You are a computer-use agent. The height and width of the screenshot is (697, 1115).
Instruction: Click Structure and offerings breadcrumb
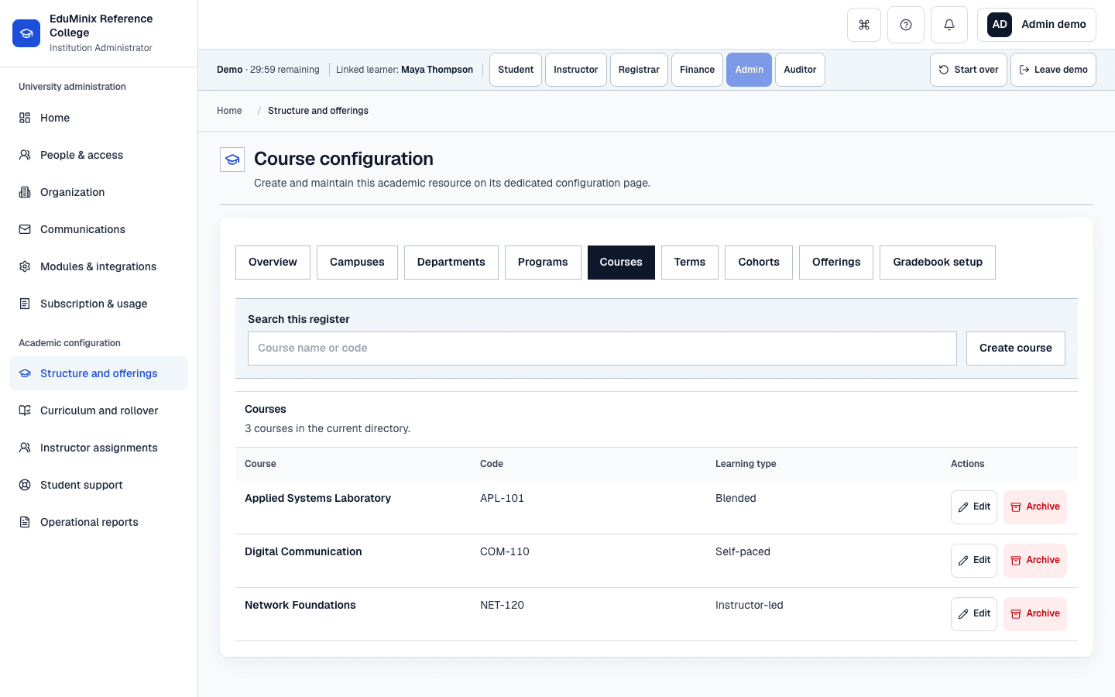click(318, 111)
